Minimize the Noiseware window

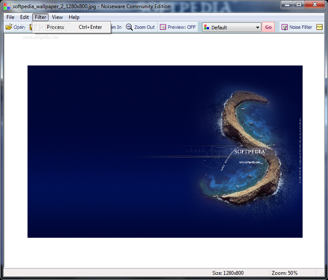tap(287, 5)
